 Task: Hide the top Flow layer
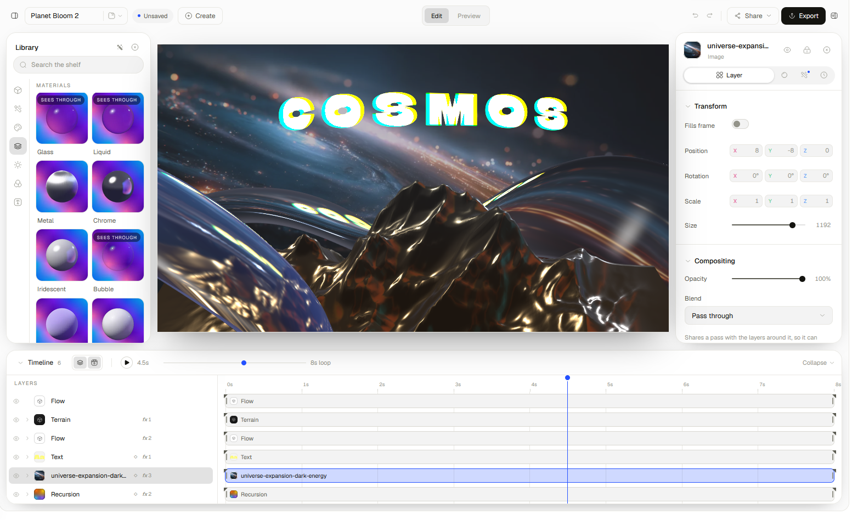point(16,402)
